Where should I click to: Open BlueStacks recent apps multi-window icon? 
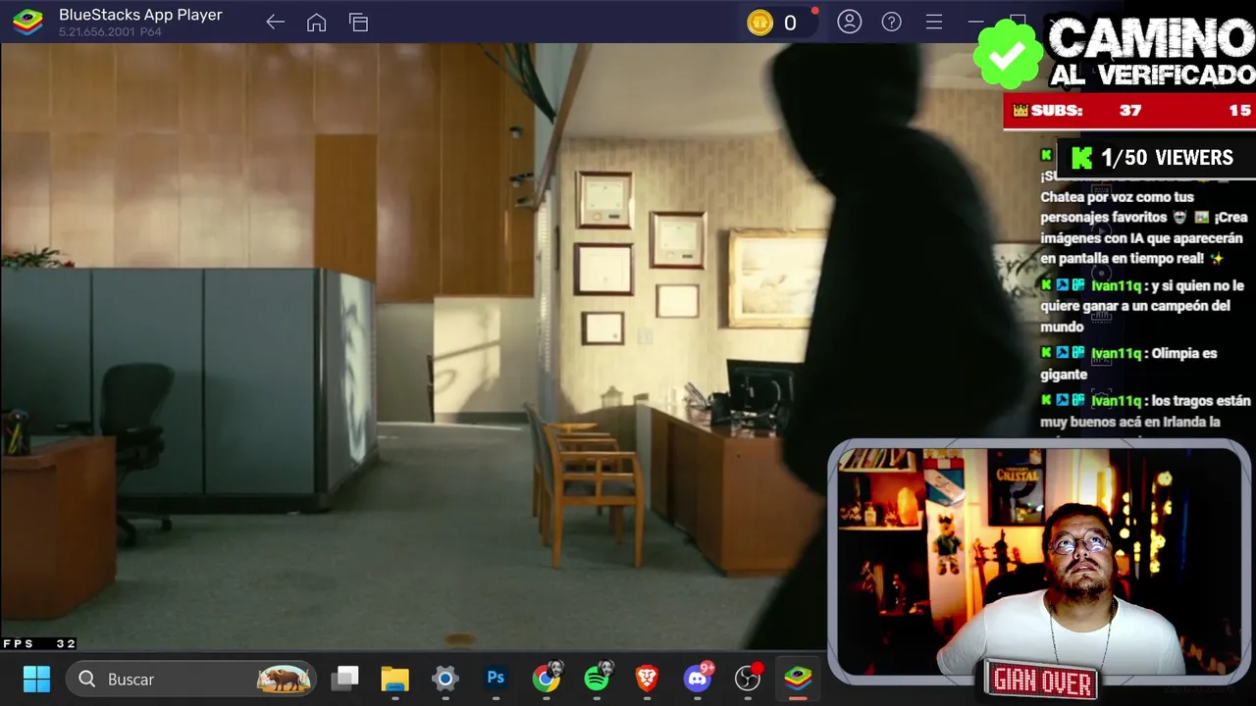pos(358,23)
